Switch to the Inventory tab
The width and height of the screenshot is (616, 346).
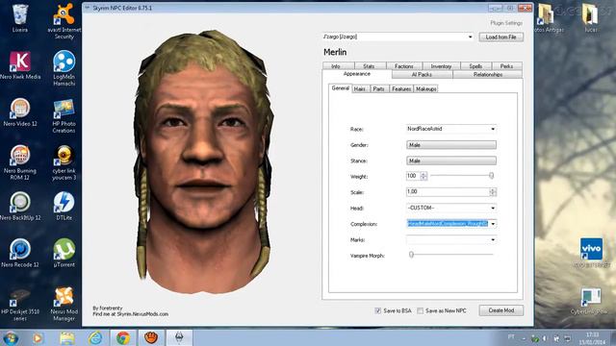click(x=441, y=66)
